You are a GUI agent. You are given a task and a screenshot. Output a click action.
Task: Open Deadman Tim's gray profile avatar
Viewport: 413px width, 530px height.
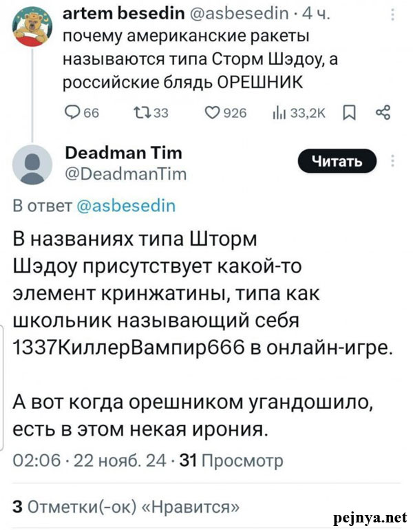[31, 166]
